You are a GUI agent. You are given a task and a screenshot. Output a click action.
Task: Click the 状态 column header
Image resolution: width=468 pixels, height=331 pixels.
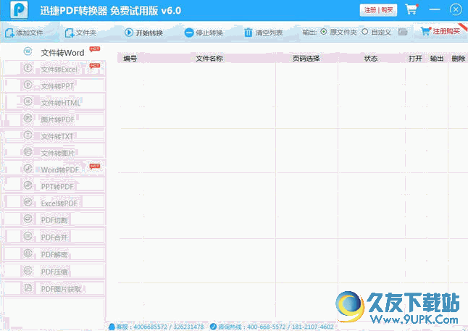[371, 59]
